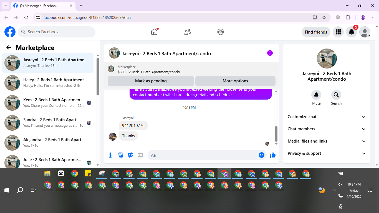Open Windows Start menu
The width and height of the screenshot is (379, 213).
point(7,190)
